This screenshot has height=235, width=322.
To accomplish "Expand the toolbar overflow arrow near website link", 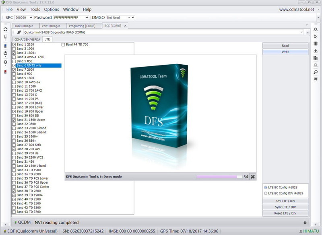I will tap(319, 9).
